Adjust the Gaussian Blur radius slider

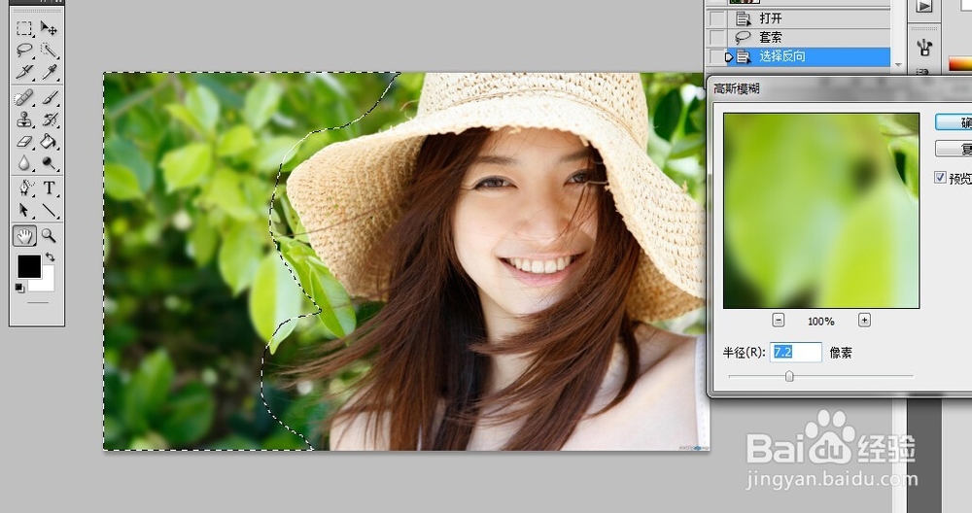click(x=789, y=376)
